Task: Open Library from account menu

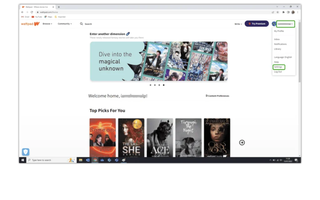Action: pos(277,49)
